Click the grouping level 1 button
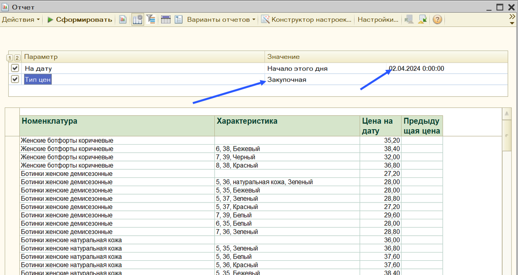Image resolution: width=518 pixels, height=275 pixels. coord(9,57)
